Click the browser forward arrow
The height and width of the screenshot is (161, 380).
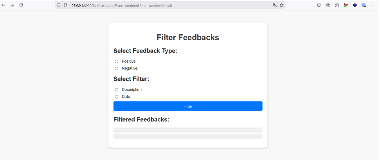pos(12,5)
